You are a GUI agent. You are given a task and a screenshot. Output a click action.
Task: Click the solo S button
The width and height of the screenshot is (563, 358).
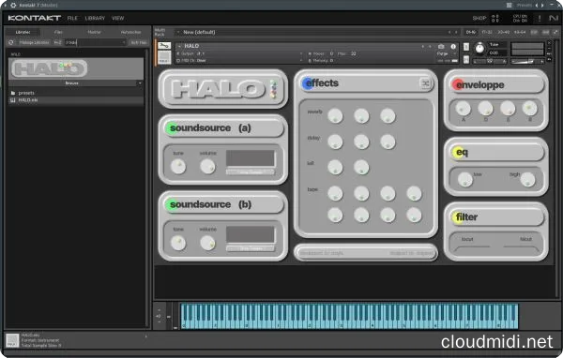466,47
